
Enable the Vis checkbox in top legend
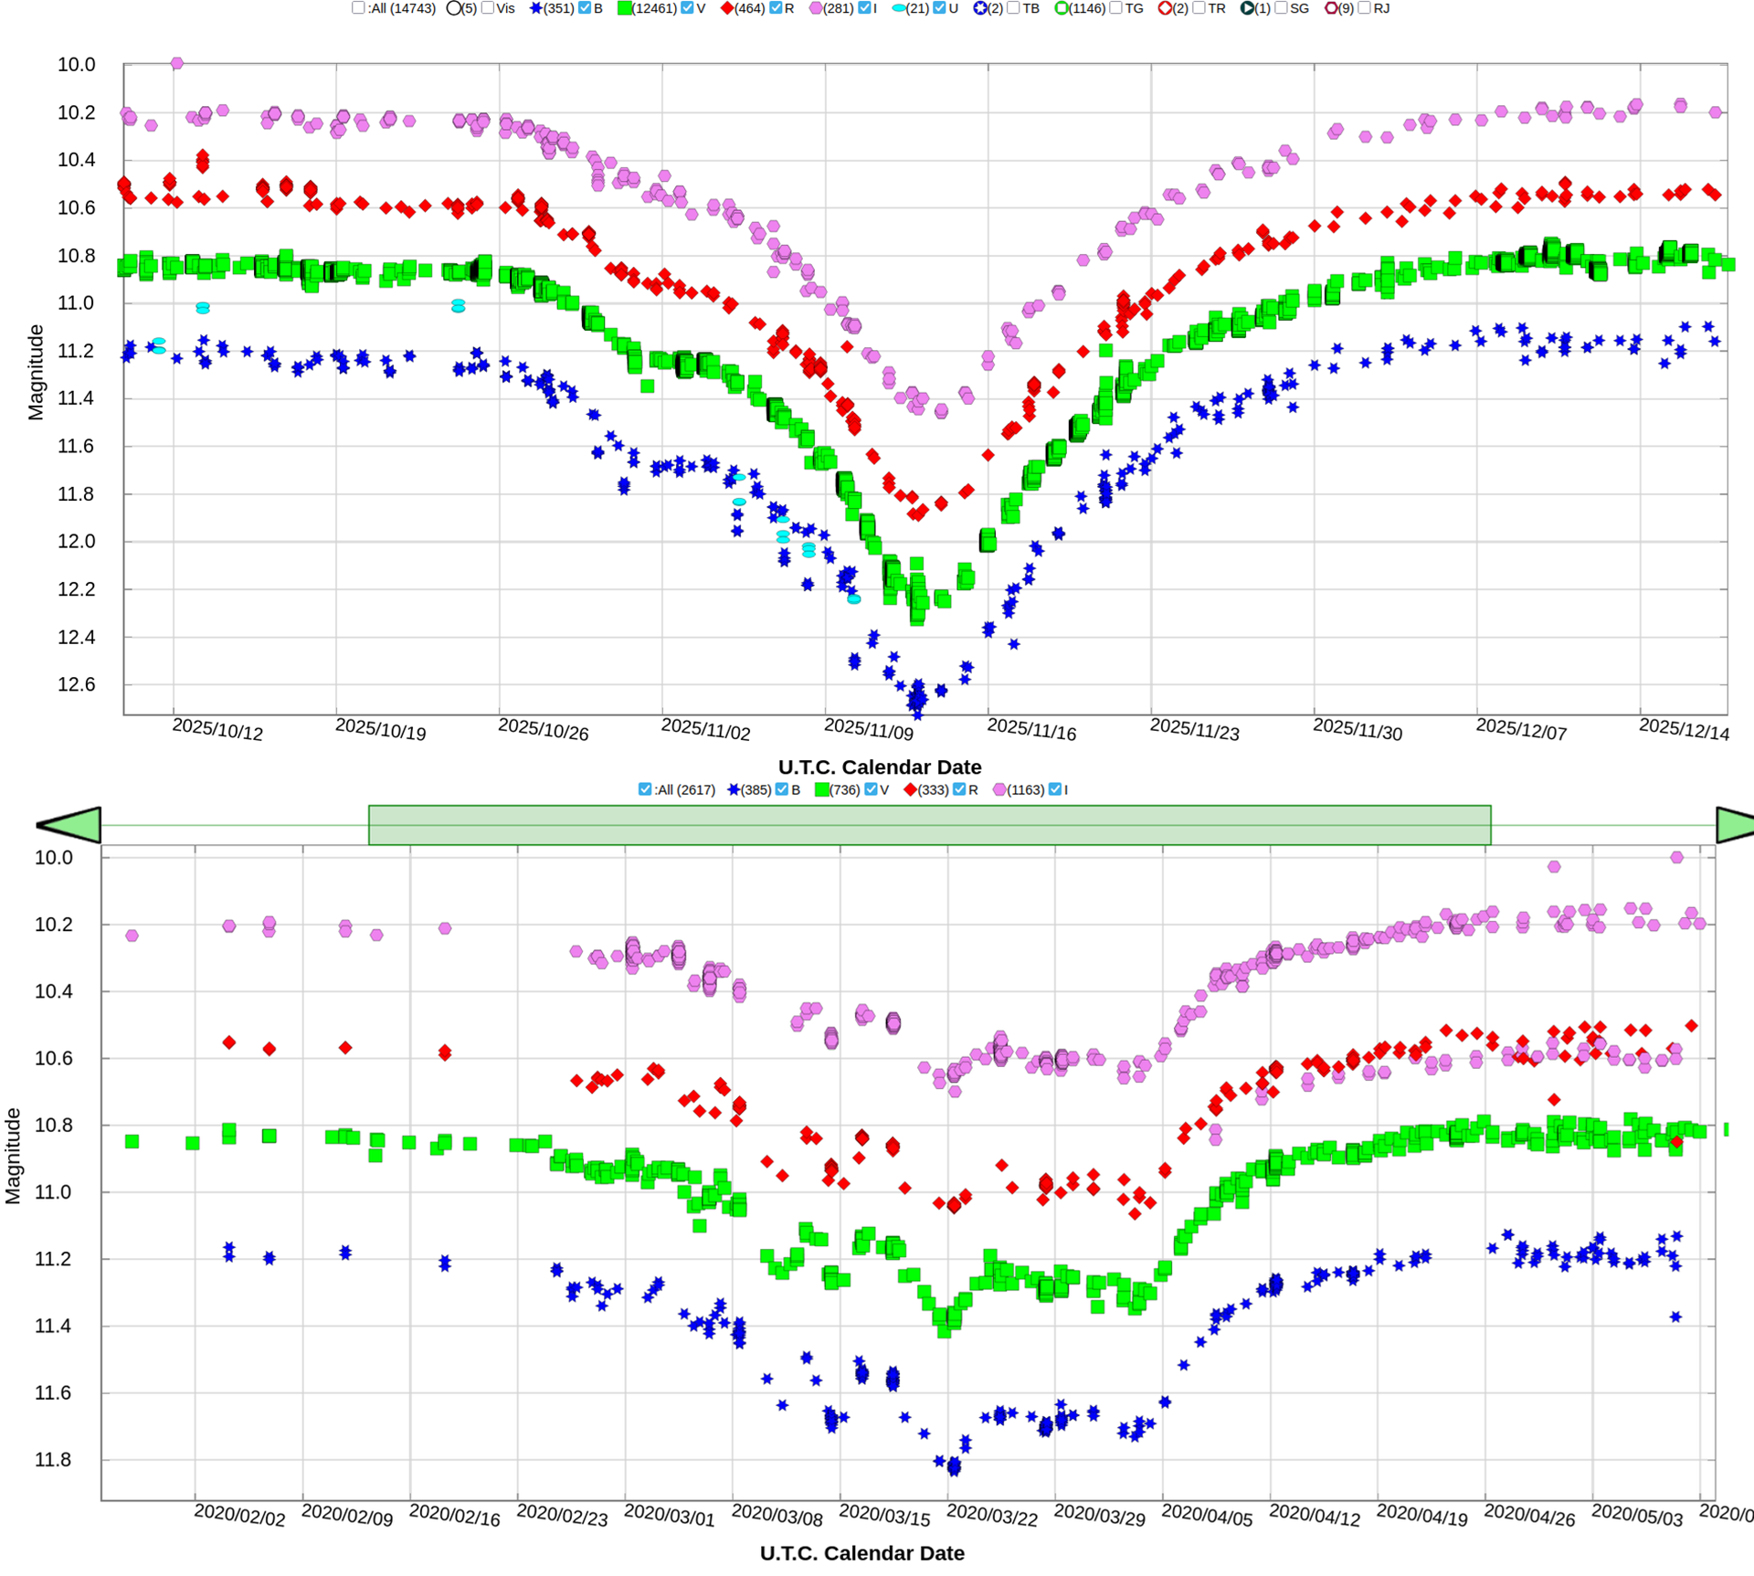click(488, 8)
